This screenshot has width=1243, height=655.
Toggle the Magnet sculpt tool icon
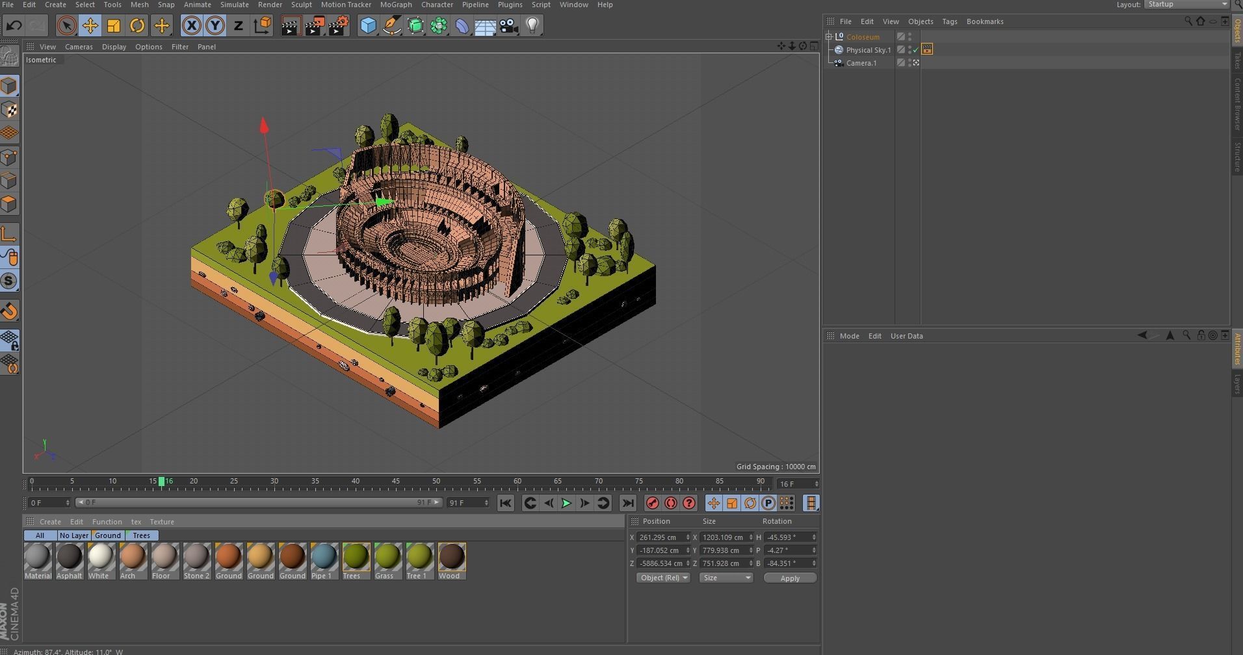click(9, 311)
